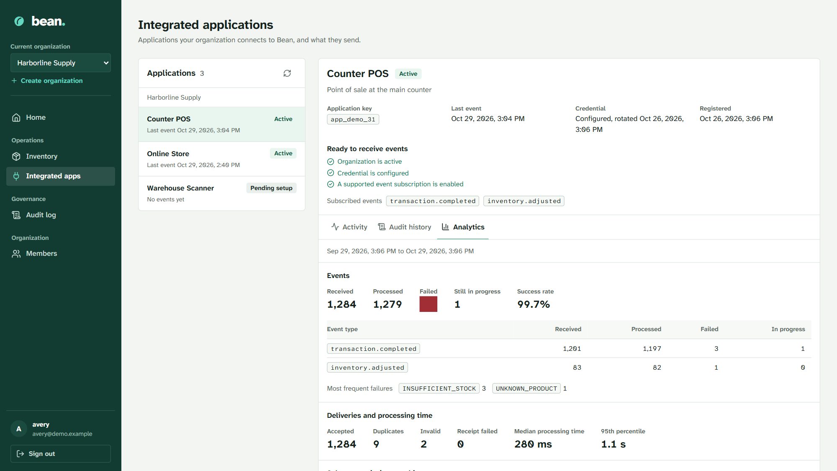Select the Counter POS application
Viewport: 837px width, 471px height.
[222, 124]
